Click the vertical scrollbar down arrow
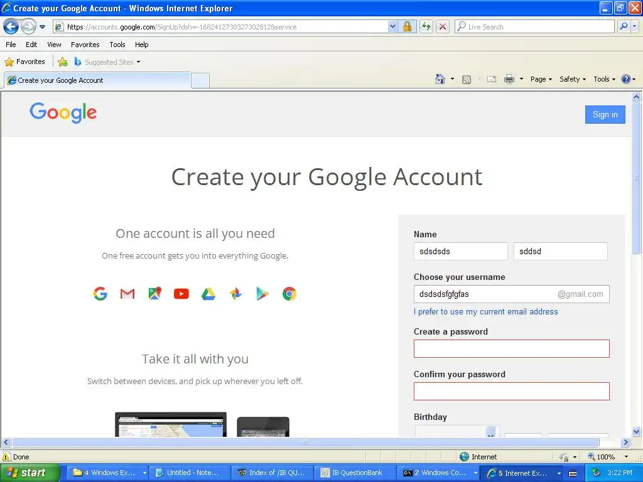 click(637, 431)
